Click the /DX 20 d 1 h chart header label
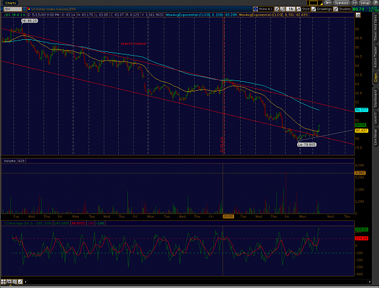This screenshot has width=379, height=288. click(15, 15)
